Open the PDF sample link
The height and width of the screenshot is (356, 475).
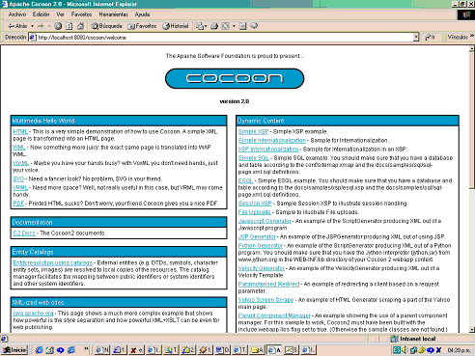pos(18,204)
